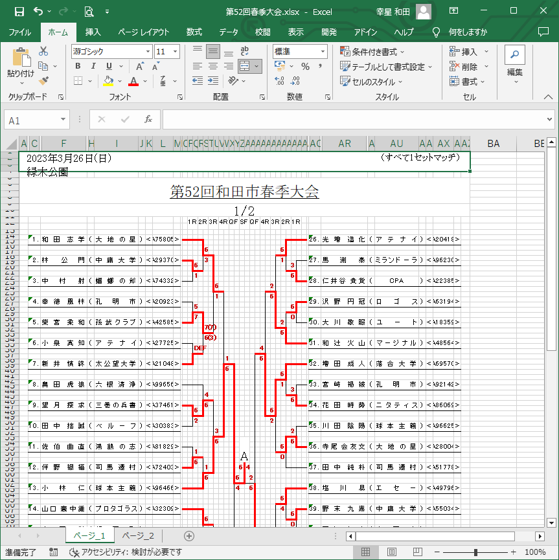The height and width of the screenshot is (560, 559).
Task: Switch to Page Break Preview
Action: (x=417, y=552)
